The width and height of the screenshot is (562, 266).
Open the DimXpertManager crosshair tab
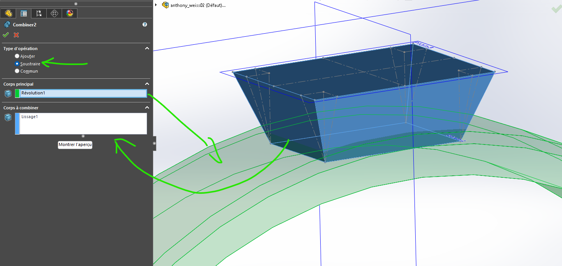(54, 13)
